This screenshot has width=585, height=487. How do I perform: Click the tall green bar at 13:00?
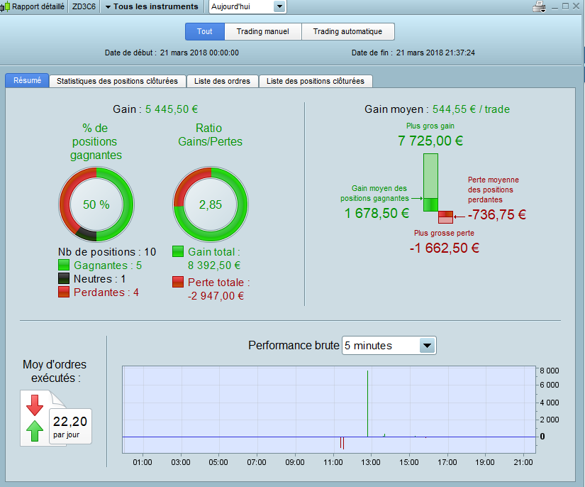(367, 403)
